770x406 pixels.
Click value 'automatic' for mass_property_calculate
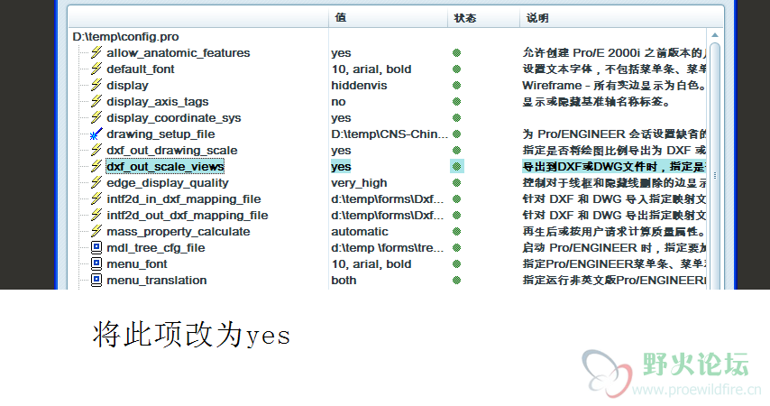[360, 231]
